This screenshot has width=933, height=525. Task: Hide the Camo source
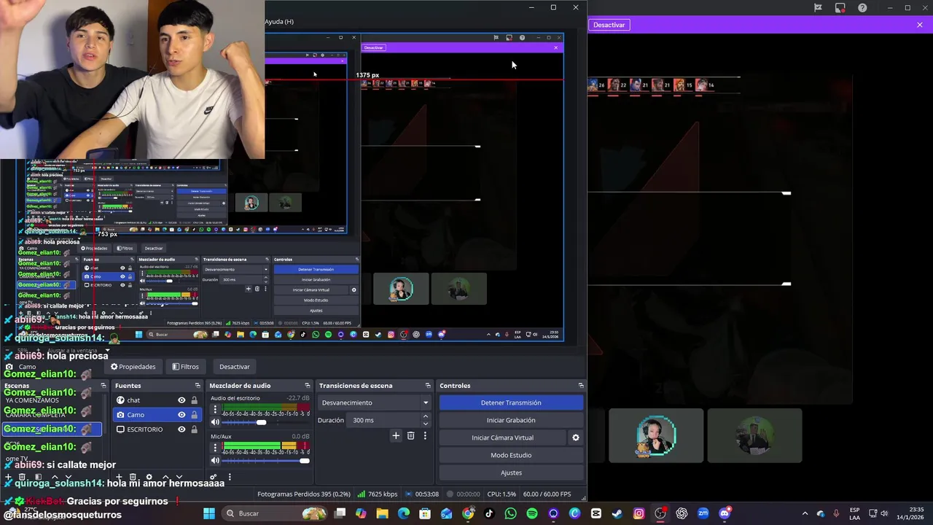point(181,415)
